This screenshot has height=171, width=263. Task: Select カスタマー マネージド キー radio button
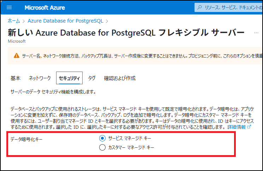point(102,147)
